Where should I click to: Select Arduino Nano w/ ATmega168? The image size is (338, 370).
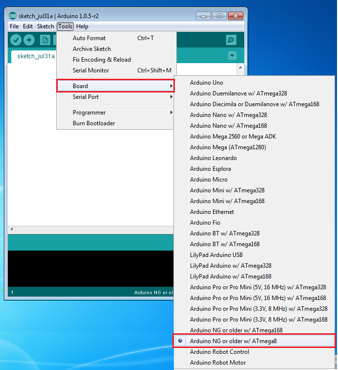point(254,126)
